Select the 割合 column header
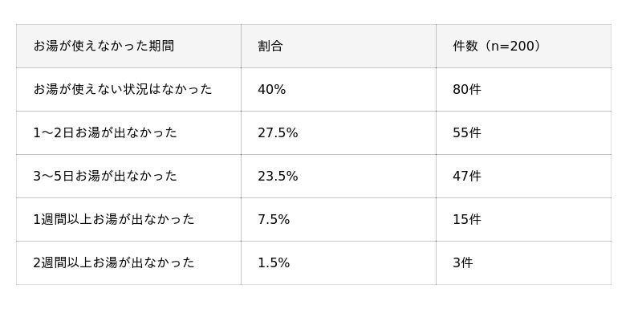The height and width of the screenshot is (309, 642). [339, 46]
